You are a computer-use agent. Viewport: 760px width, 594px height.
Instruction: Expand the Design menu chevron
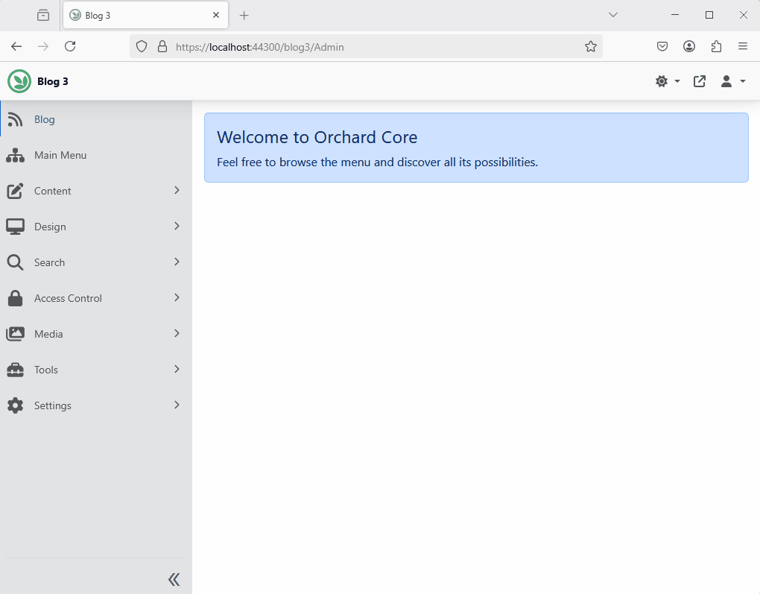(177, 226)
